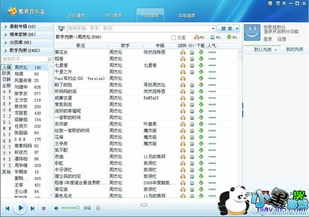This screenshot has height=217, width=309.
Task: Click the search history icon left of search box
Action: pyautogui.click(x=61, y=28)
